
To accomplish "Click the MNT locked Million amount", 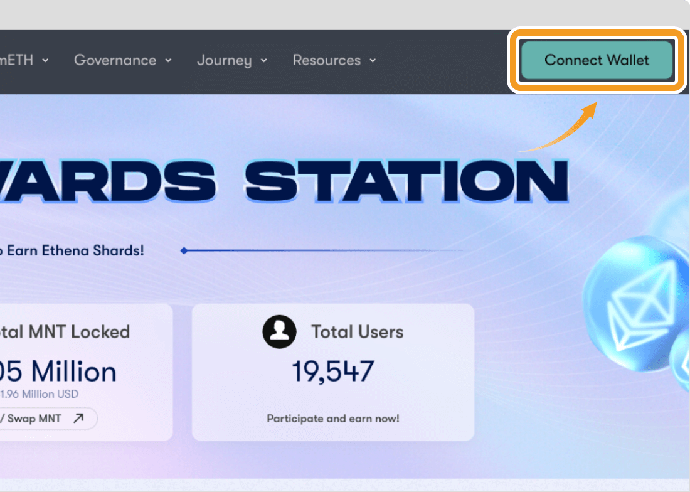I will [x=58, y=372].
